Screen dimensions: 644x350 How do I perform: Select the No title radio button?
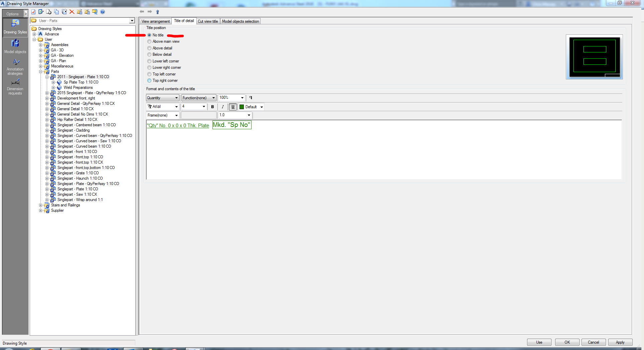click(149, 35)
